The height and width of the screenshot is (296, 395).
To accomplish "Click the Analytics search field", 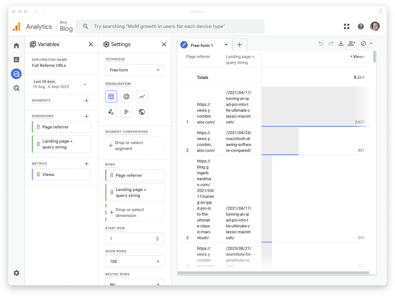I will 169,26.
